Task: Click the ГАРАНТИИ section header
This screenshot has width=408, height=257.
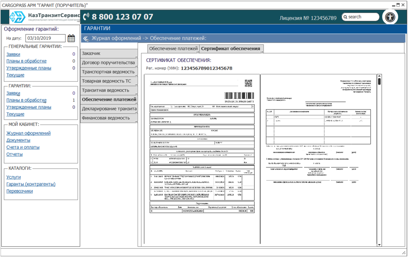Action: pyautogui.click(x=97, y=29)
